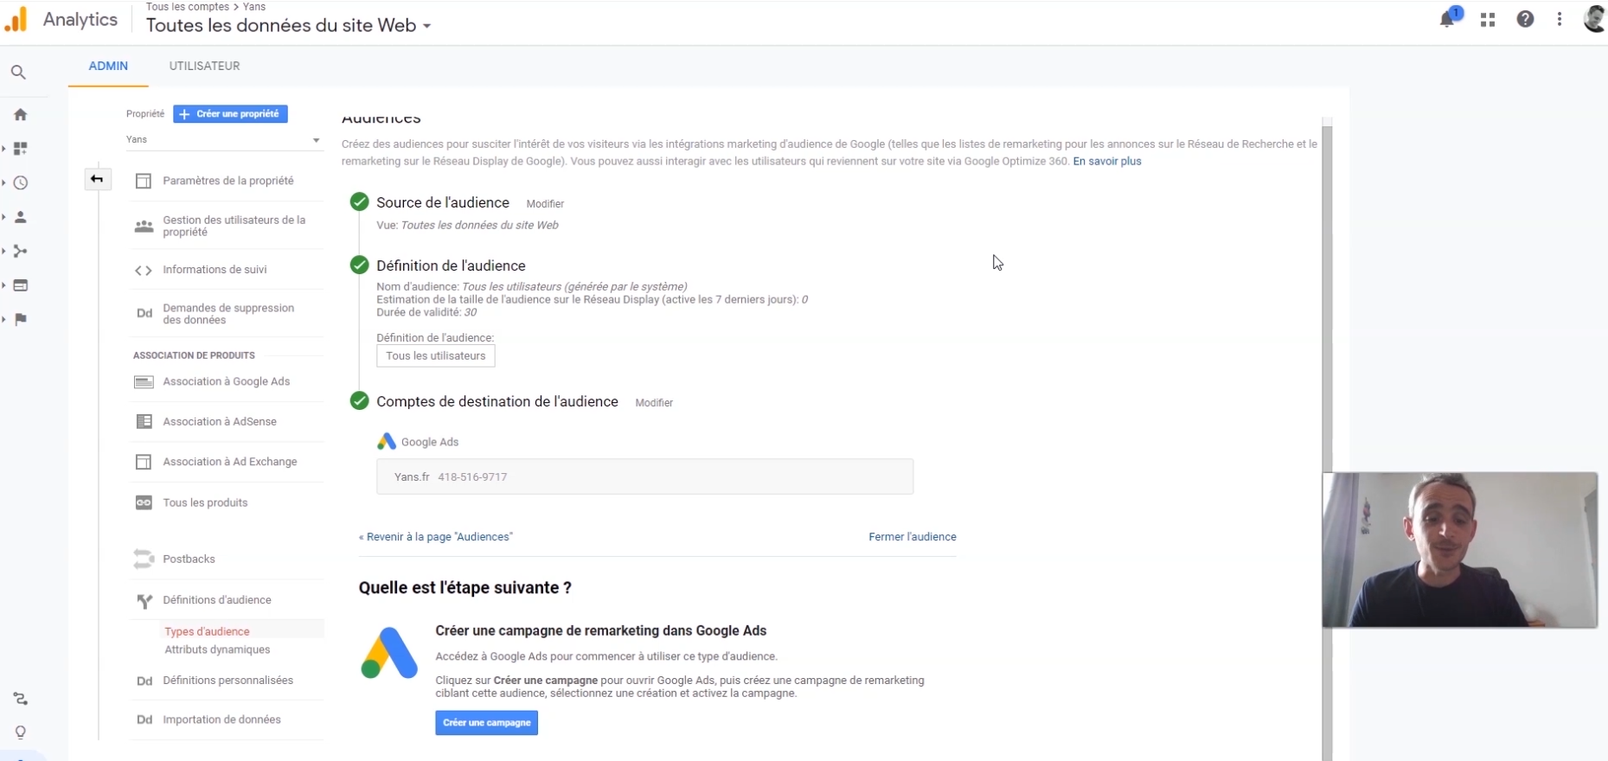This screenshot has width=1608, height=761.
Task: Click the back arrow button beside property column
Action: click(97, 179)
